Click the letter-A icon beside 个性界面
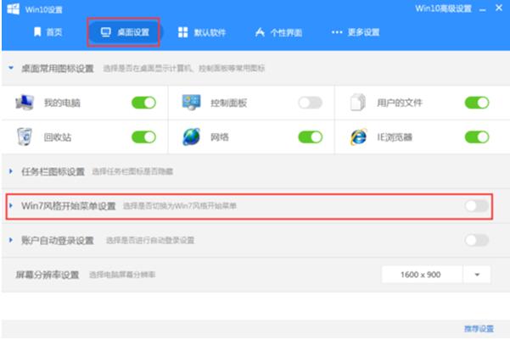Screen dimensions: 510x340 (260, 32)
